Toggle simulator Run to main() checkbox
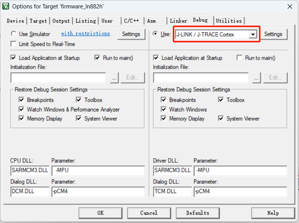 [x=97, y=58]
